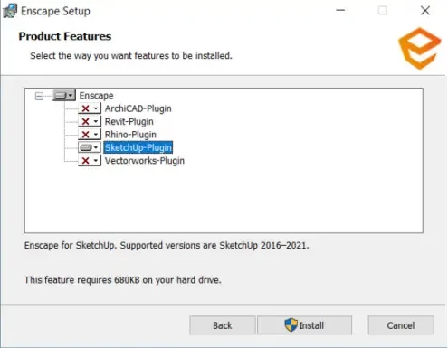Open the ArchiCAD-Plugin install state dropdown
Screen dimensions: 448x348
pos(90,108)
